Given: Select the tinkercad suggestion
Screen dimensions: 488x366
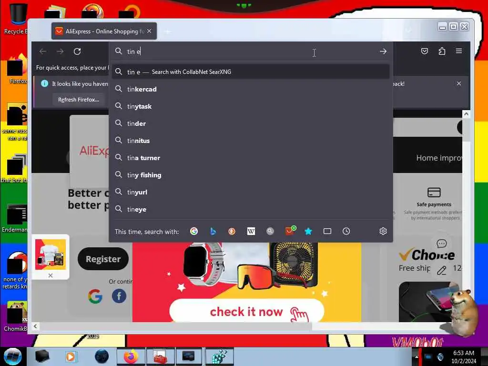Looking at the screenshot, I should (251, 89).
